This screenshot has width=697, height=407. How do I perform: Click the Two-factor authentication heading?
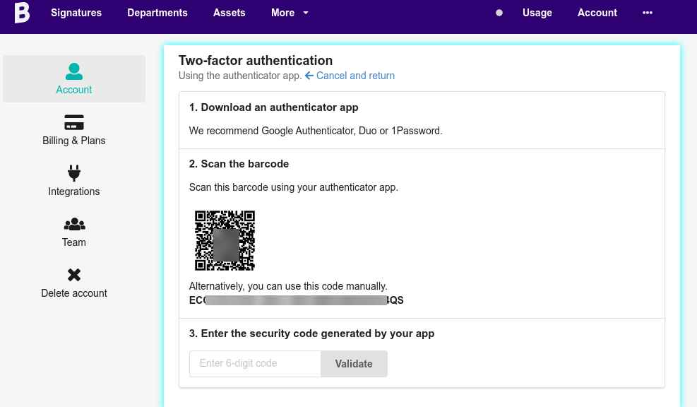click(x=256, y=61)
